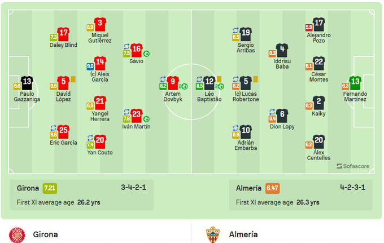Click the goal icon next to Léo Baptistão
Viewport: 384px width, 244px height.
[220, 86]
